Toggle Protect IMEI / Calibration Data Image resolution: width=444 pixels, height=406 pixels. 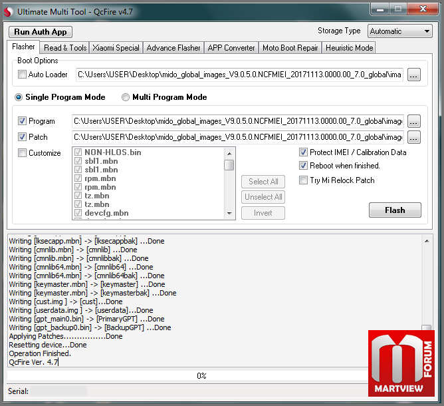click(303, 152)
